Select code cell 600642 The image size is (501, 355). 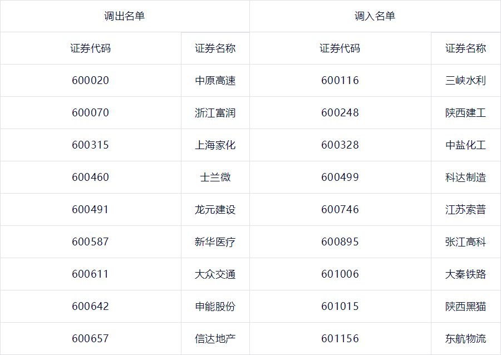tap(90, 306)
